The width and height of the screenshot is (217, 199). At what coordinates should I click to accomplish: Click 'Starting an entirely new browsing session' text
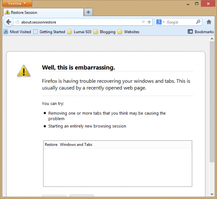87,126
